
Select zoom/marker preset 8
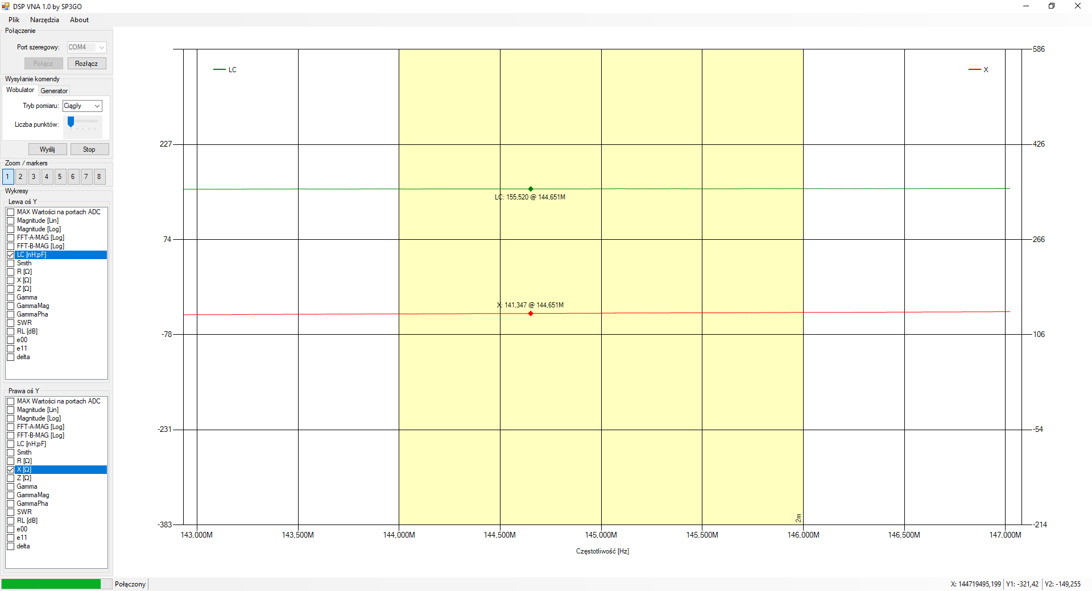click(x=99, y=177)
